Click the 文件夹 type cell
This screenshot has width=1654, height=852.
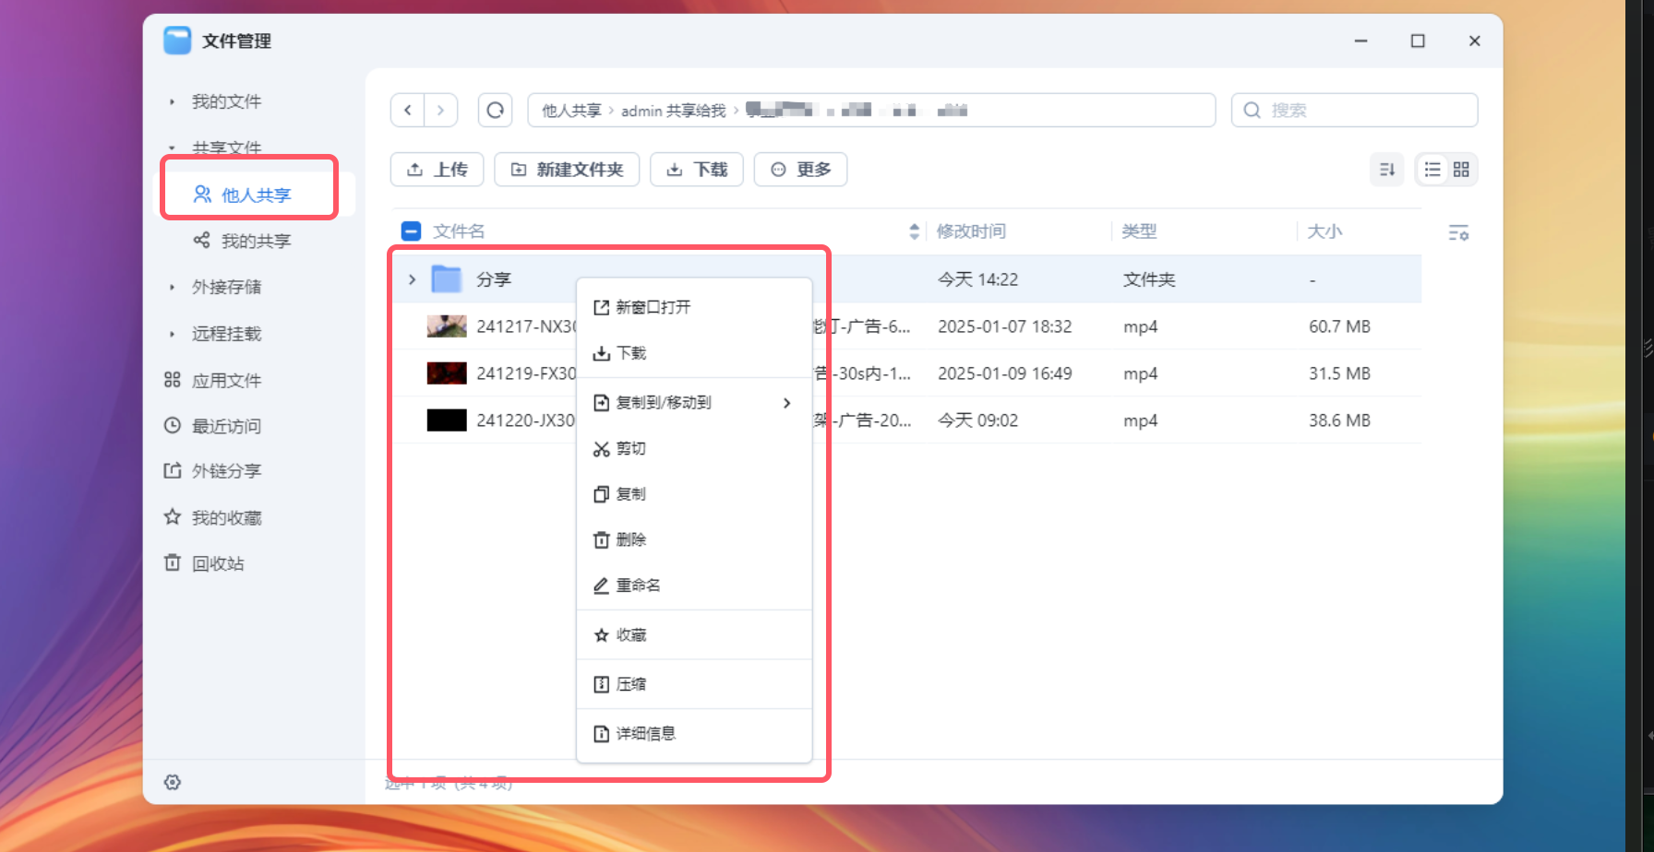[1149, 279]
